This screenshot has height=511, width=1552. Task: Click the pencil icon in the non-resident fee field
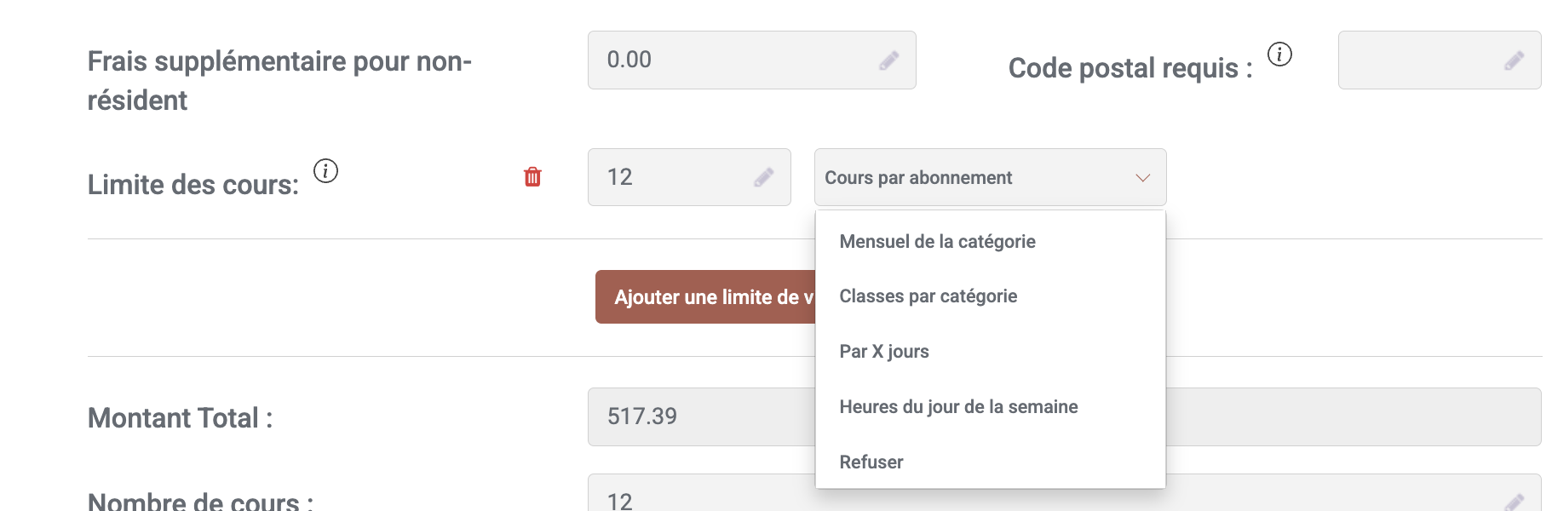[888, 60]
